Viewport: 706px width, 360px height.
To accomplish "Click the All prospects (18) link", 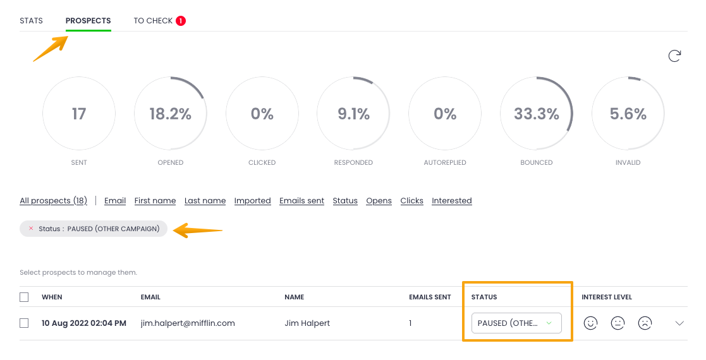I will (53, 201).
